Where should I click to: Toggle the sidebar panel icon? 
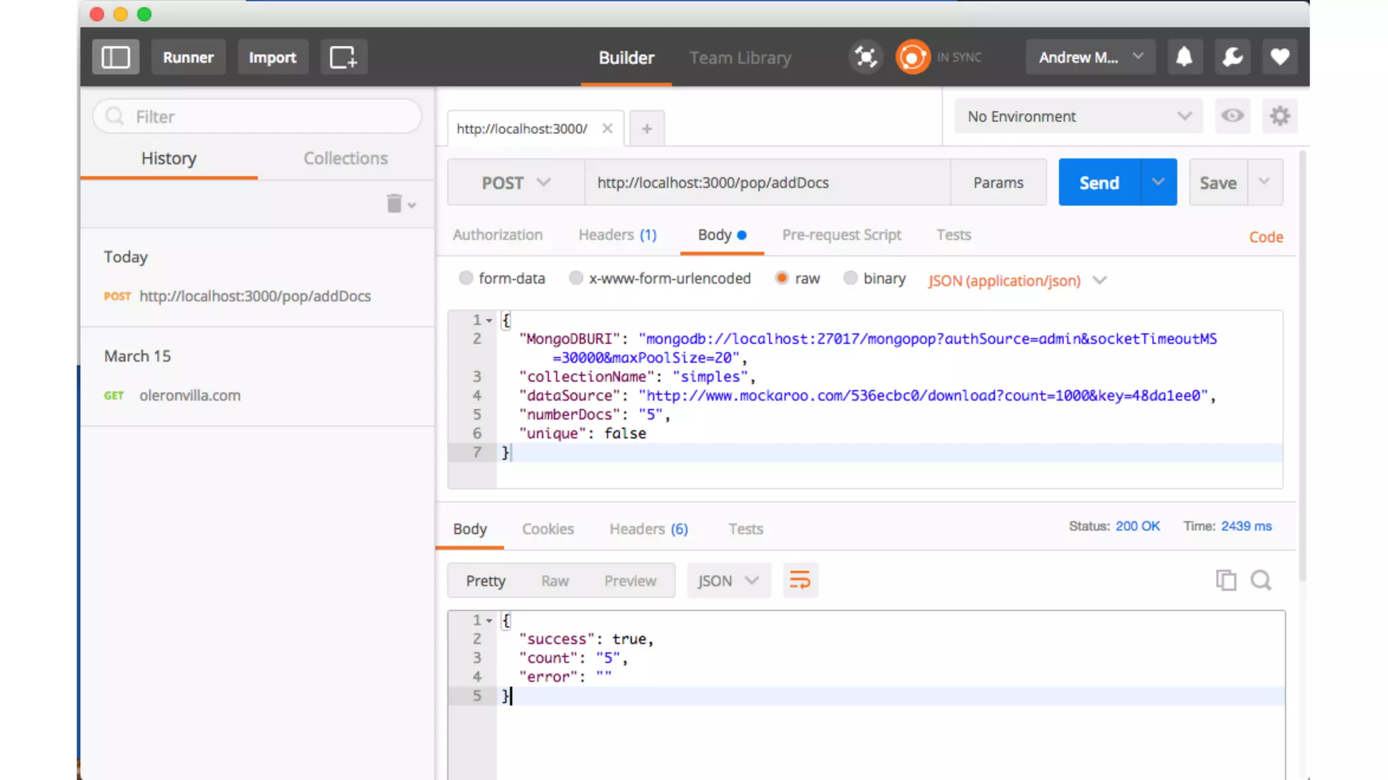(x=115, y=57)
